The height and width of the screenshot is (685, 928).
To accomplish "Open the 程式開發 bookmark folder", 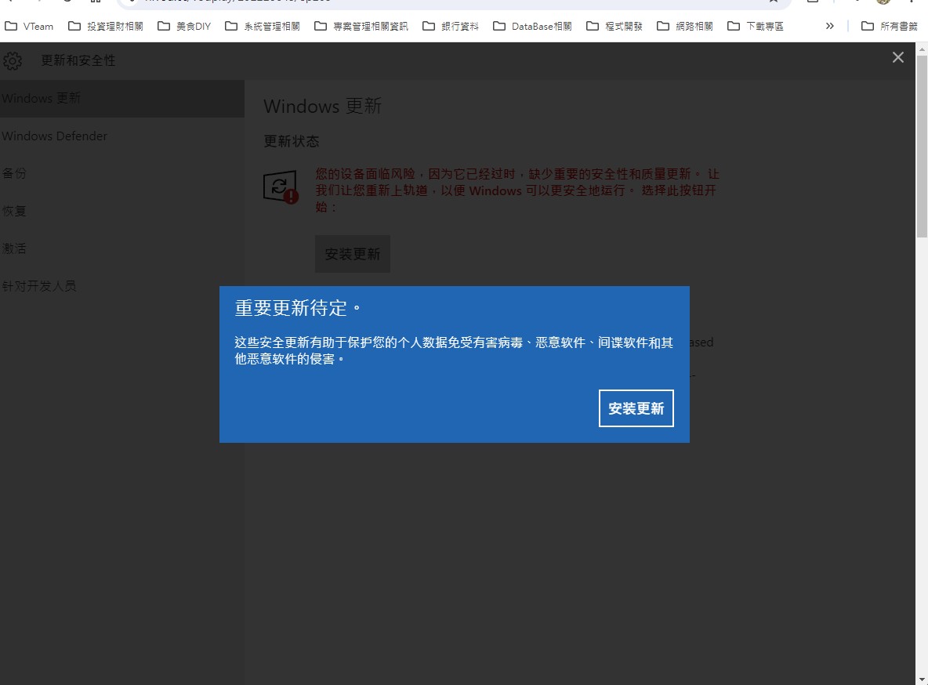I will [614, 26].
